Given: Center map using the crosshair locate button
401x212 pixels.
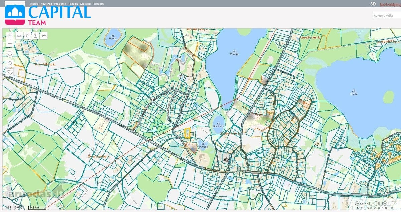Looking at the screenshot, I should pyautogui.click(x=10, y=63).
